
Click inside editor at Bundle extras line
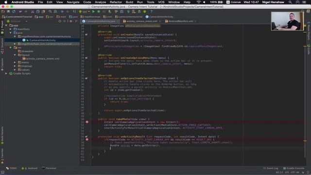pyautogui.click(x=135, y=145)
